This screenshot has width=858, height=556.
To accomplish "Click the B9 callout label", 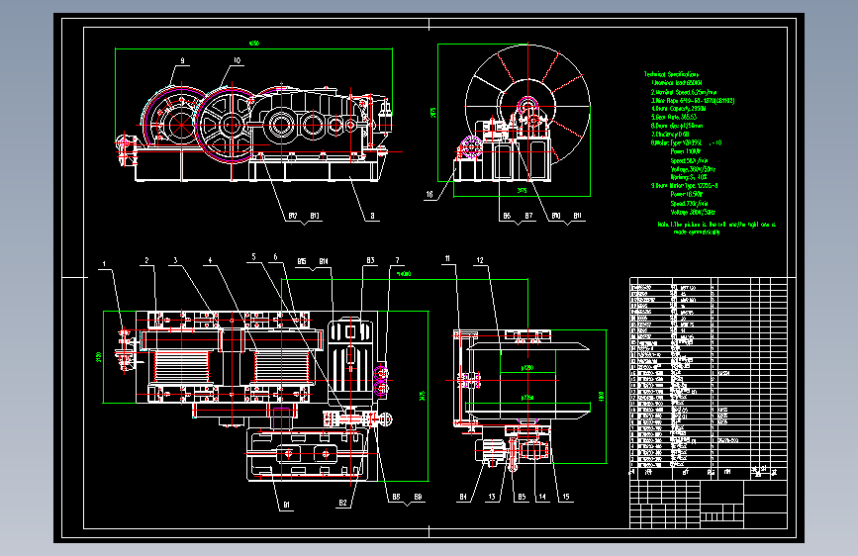I will tap(418, 497).
